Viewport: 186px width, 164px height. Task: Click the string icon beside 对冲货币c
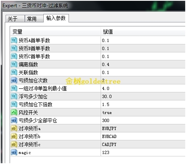coord(14,144)
